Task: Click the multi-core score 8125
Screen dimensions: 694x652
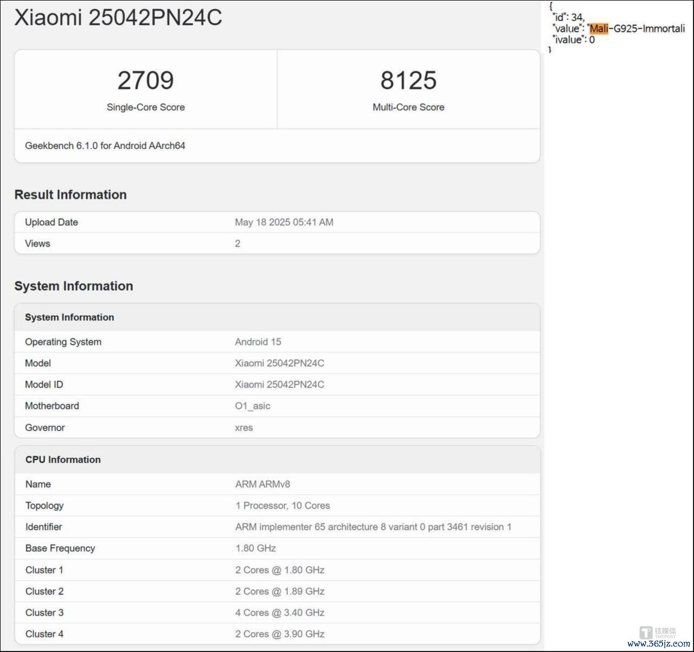Action: point(408,80)
